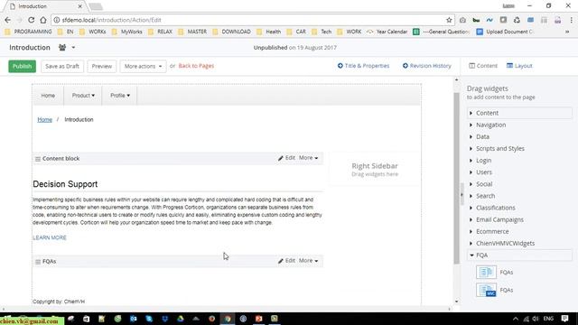Click the people icon beside Introduction title

pos(62,47)
